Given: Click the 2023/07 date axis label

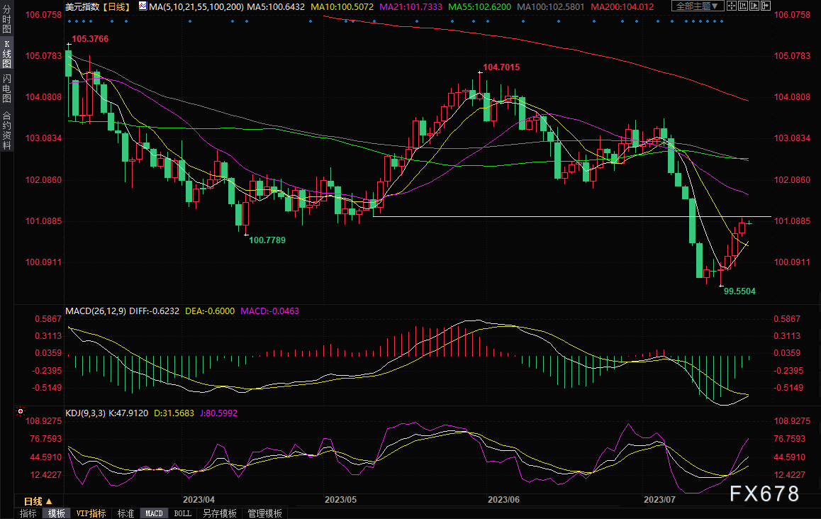Looking at the screenshot, I should 659,499.
